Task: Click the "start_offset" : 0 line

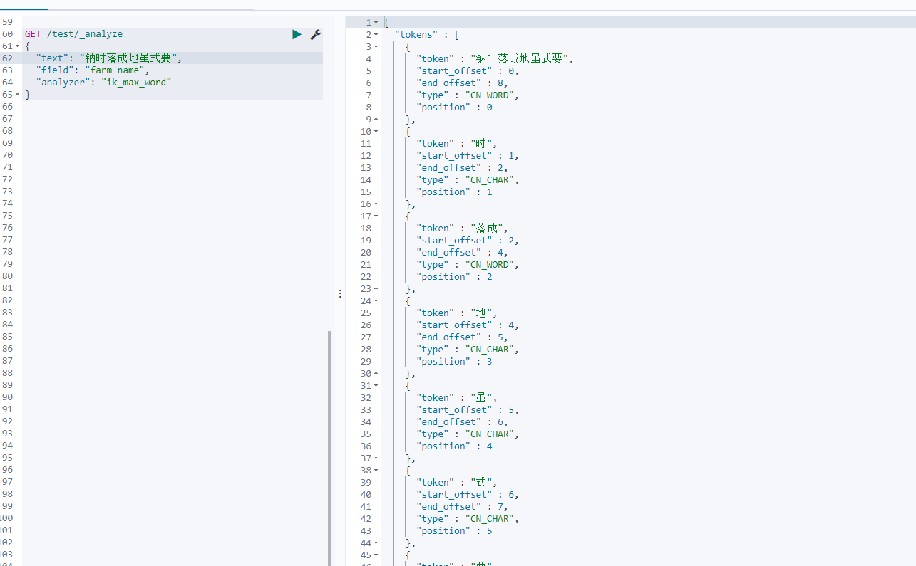Action: pyautogui.click(x=468, y=71)
